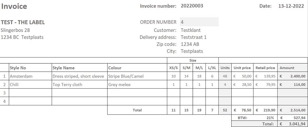Click the Chili style number cell
Screen dimensions: 308x127
[x=31, y=85]
